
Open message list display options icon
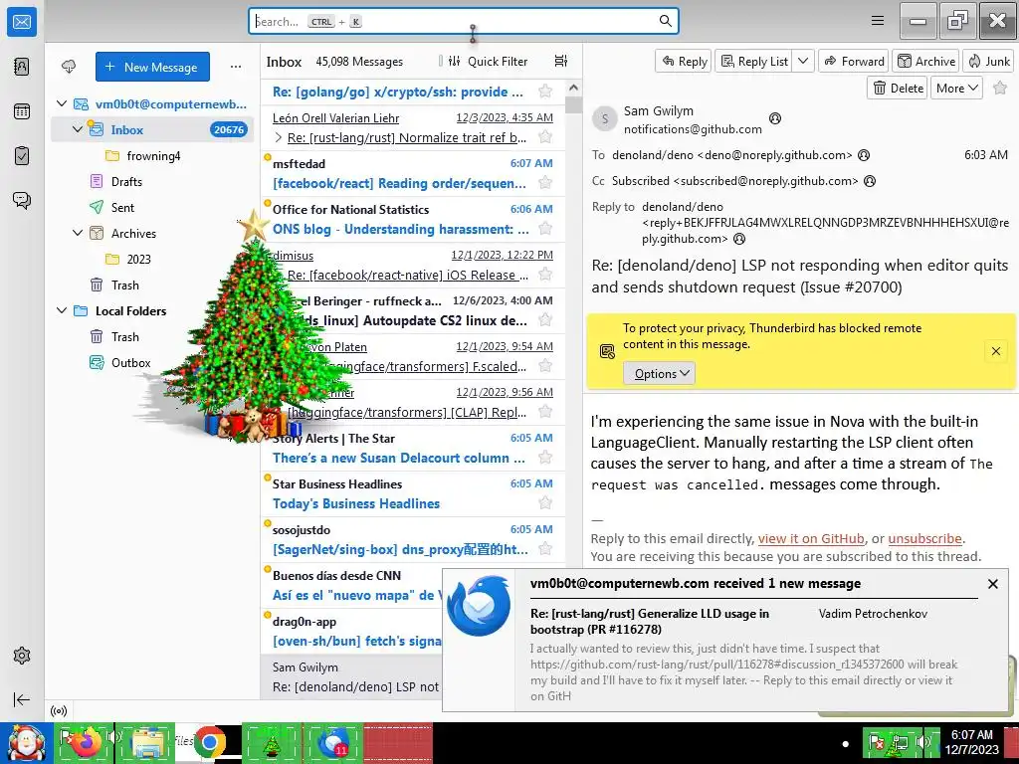point(561,61)
